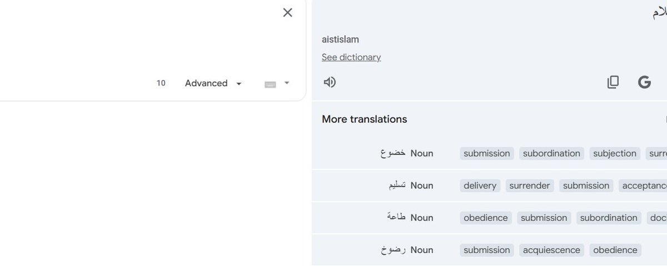Viewport: 667px width, 266px height.
Task: Select the Arabic word خضوع
Action: tap(393, 153)
